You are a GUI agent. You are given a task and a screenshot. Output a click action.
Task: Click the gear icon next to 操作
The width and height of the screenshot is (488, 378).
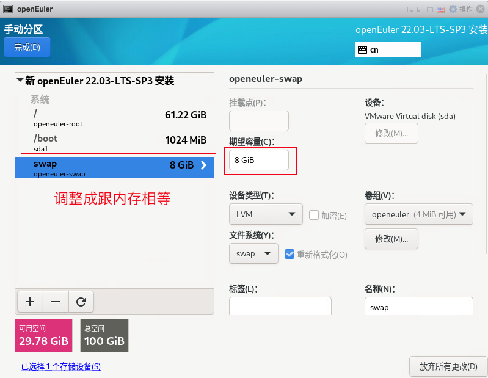(453, 9)
